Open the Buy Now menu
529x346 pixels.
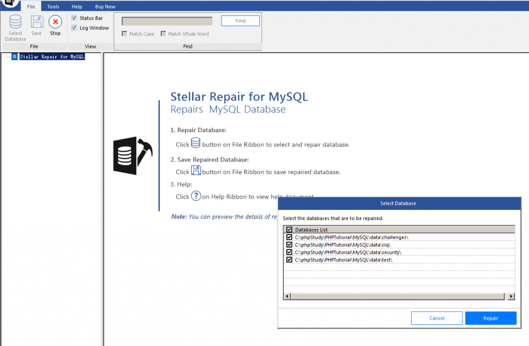[x=105, y=6]
